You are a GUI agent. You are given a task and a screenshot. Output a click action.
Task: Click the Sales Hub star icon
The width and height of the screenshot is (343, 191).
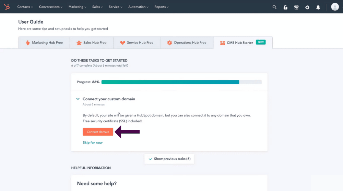[x=79, y=43]
